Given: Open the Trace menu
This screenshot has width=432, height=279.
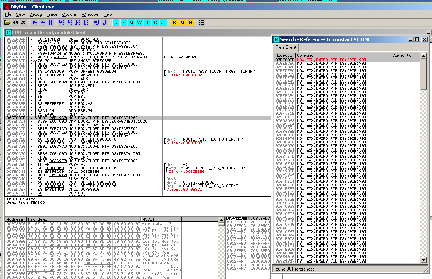Looking at the screenshot, I should tap(52, 14).
